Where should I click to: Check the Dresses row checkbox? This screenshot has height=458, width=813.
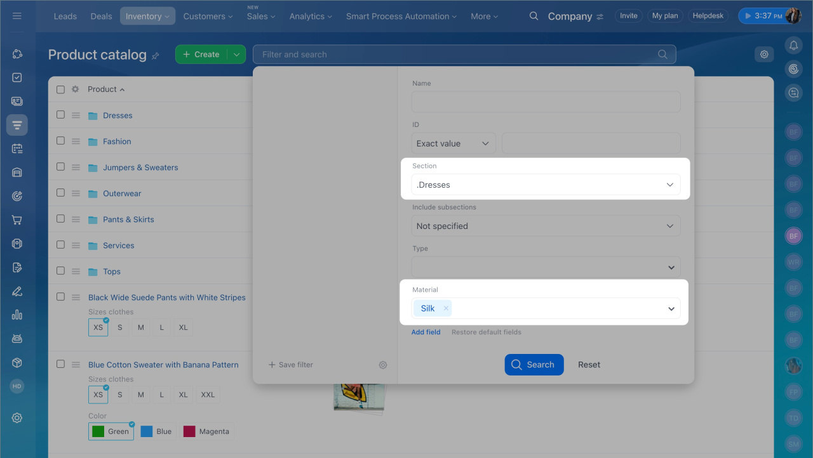[60, 115]
